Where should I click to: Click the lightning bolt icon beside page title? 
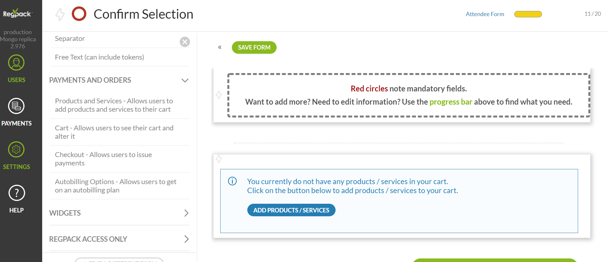[60, 14]
